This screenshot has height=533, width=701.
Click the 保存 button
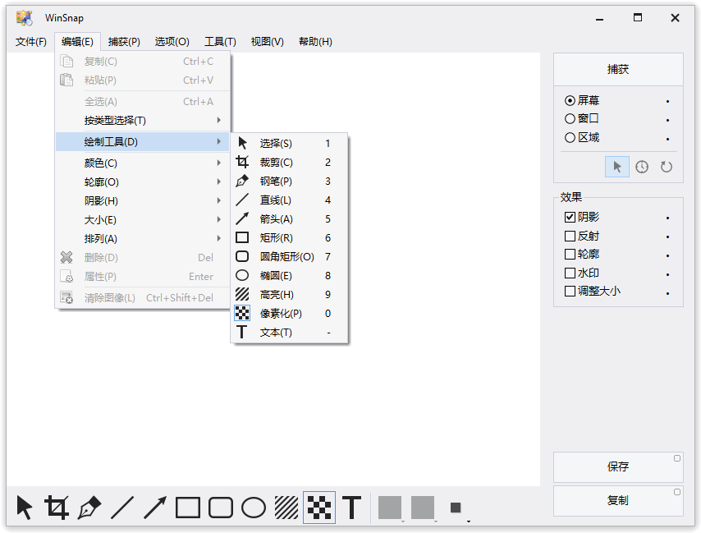[x=618, y=466]
